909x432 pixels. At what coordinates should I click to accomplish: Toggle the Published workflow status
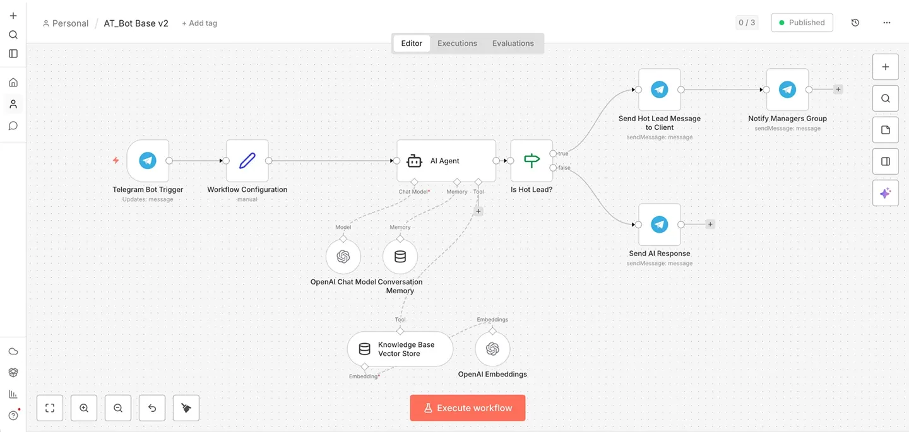click(802, 23)
